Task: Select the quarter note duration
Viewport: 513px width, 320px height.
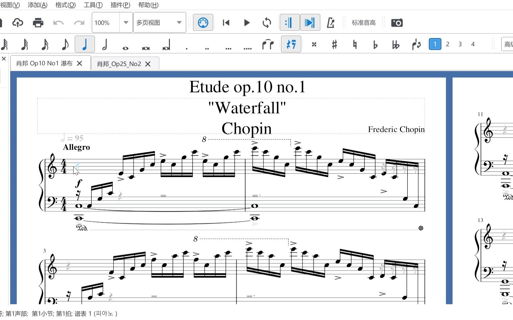Action: point(85,44)
